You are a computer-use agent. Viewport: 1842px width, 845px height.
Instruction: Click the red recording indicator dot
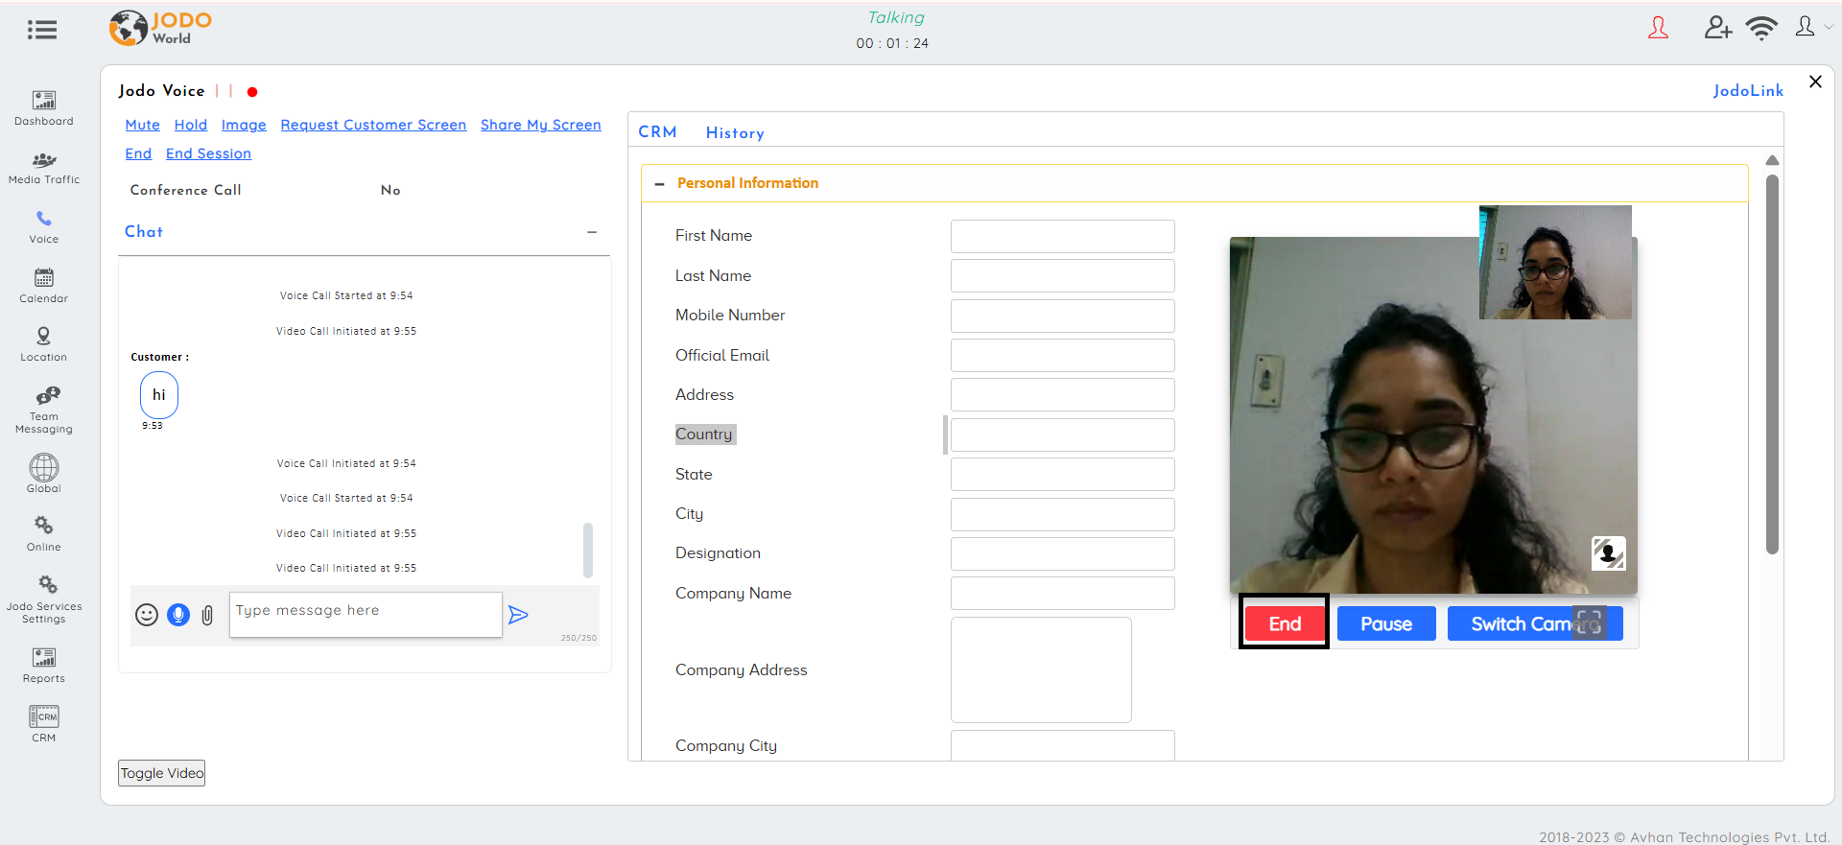[x=252, y=92]
